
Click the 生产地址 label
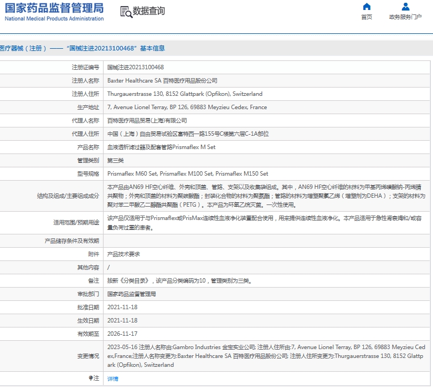(x=88, y=107)
